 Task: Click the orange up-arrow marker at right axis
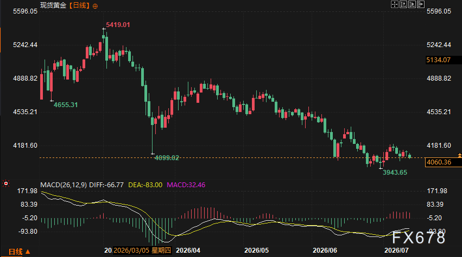pos(460,155)
